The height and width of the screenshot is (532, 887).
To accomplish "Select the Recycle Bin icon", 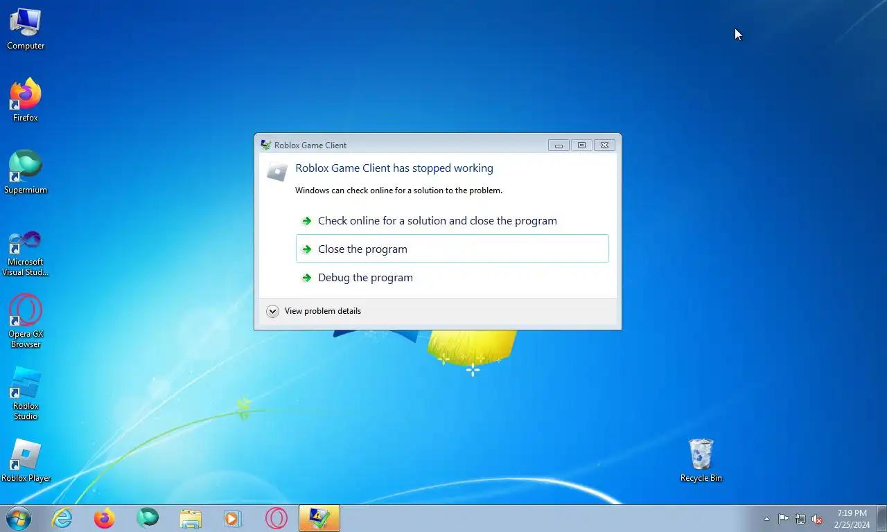I will pos(701,461).
